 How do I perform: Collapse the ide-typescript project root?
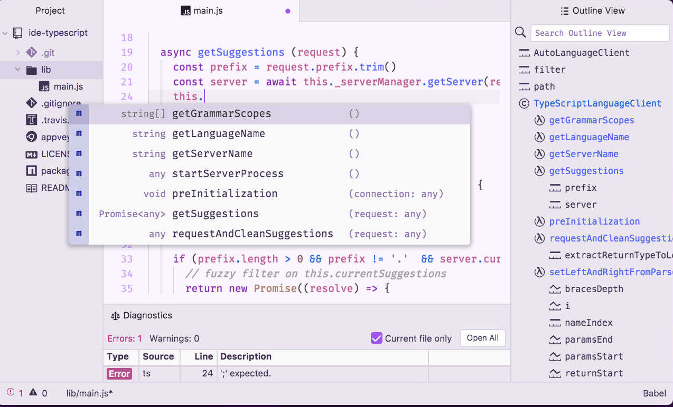[5, 33]
